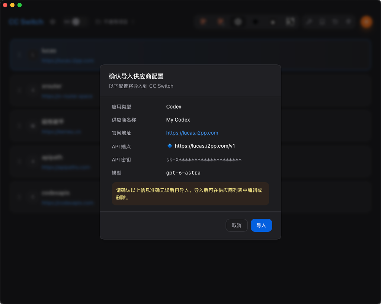Click the supplier name value My Codex
Screen dimensions: 381x304
click(178, 120)
